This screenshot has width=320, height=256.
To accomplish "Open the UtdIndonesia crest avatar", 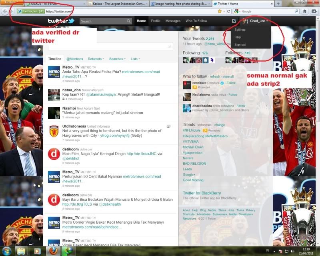I will (x=54, y=131).
